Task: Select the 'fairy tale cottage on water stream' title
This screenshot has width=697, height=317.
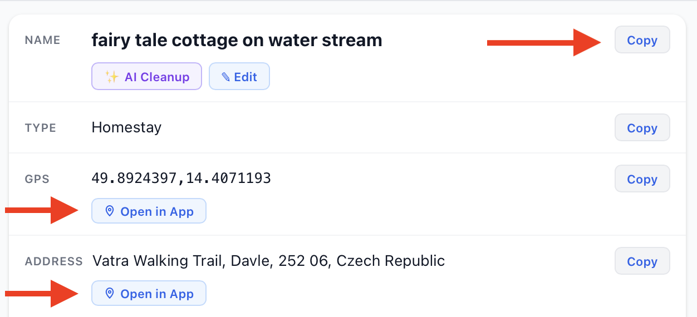Action: [x=237, y=40]
